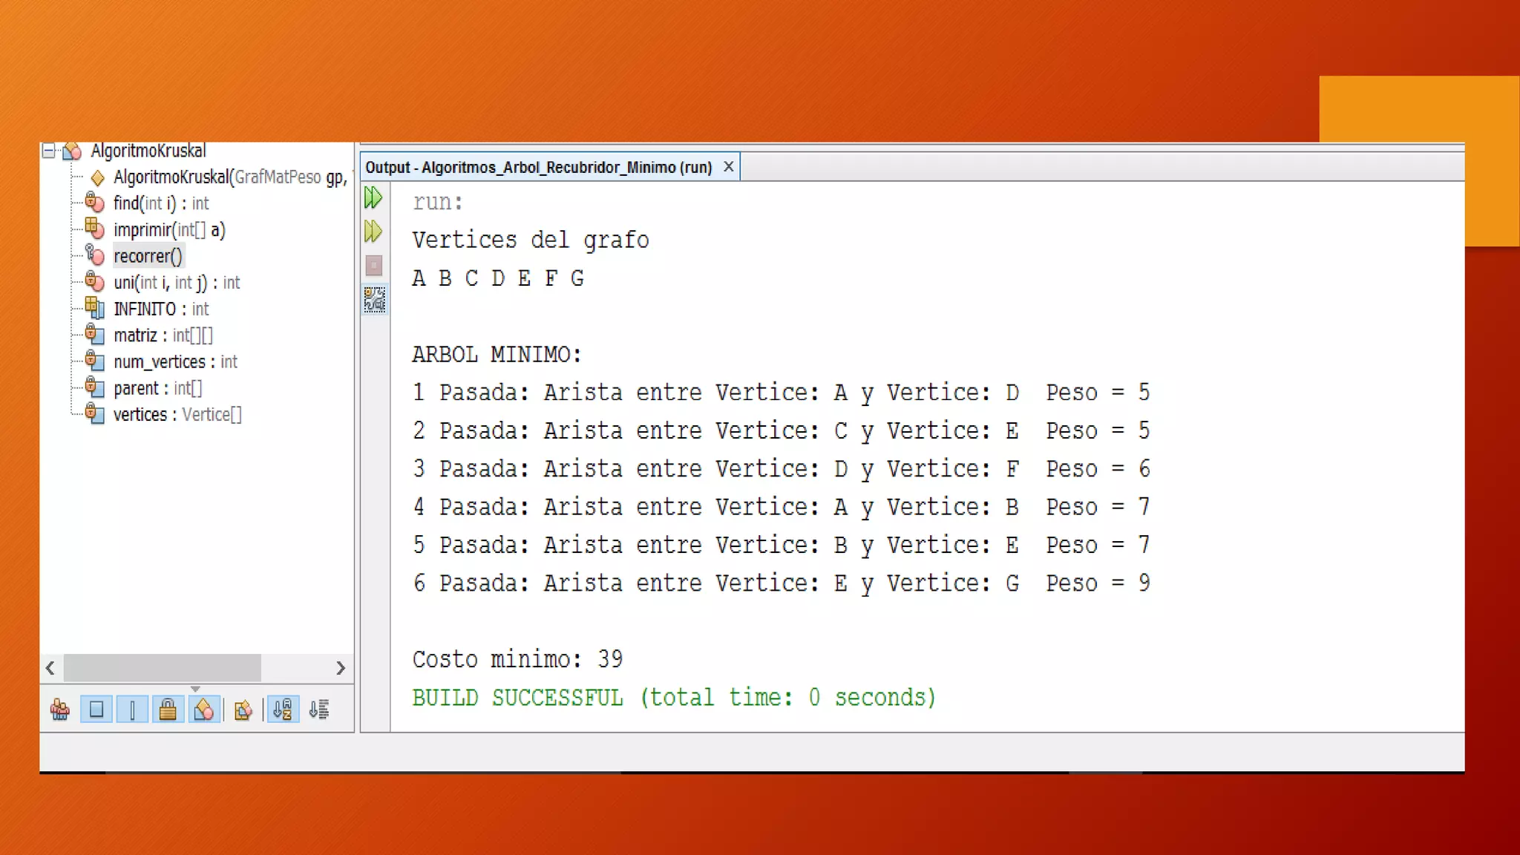Select Sort by Source order button
This screenshot has width=1520, height=855.
[319, 710]
